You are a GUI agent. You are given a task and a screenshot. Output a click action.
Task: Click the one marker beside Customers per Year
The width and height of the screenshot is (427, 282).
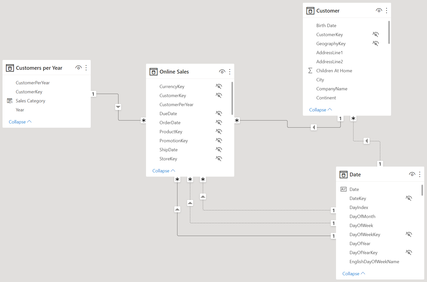(93, 94)
